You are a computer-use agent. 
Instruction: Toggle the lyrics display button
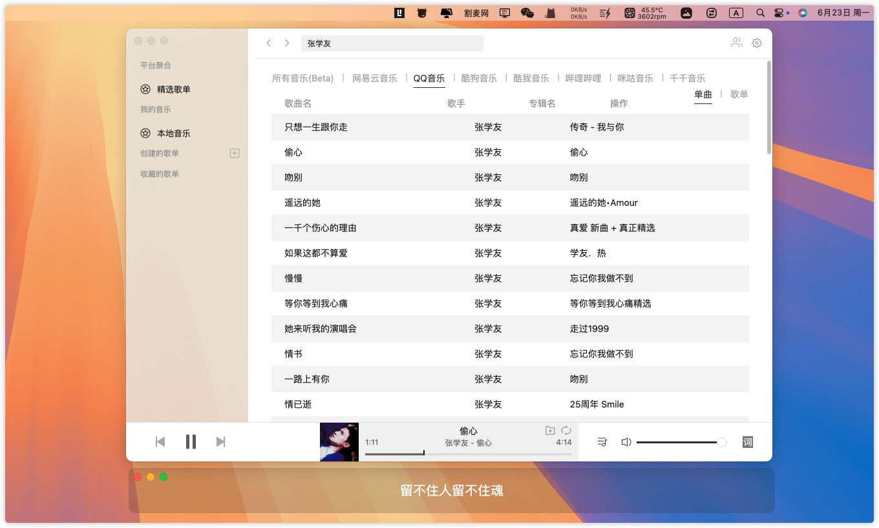tap(747, 442)
